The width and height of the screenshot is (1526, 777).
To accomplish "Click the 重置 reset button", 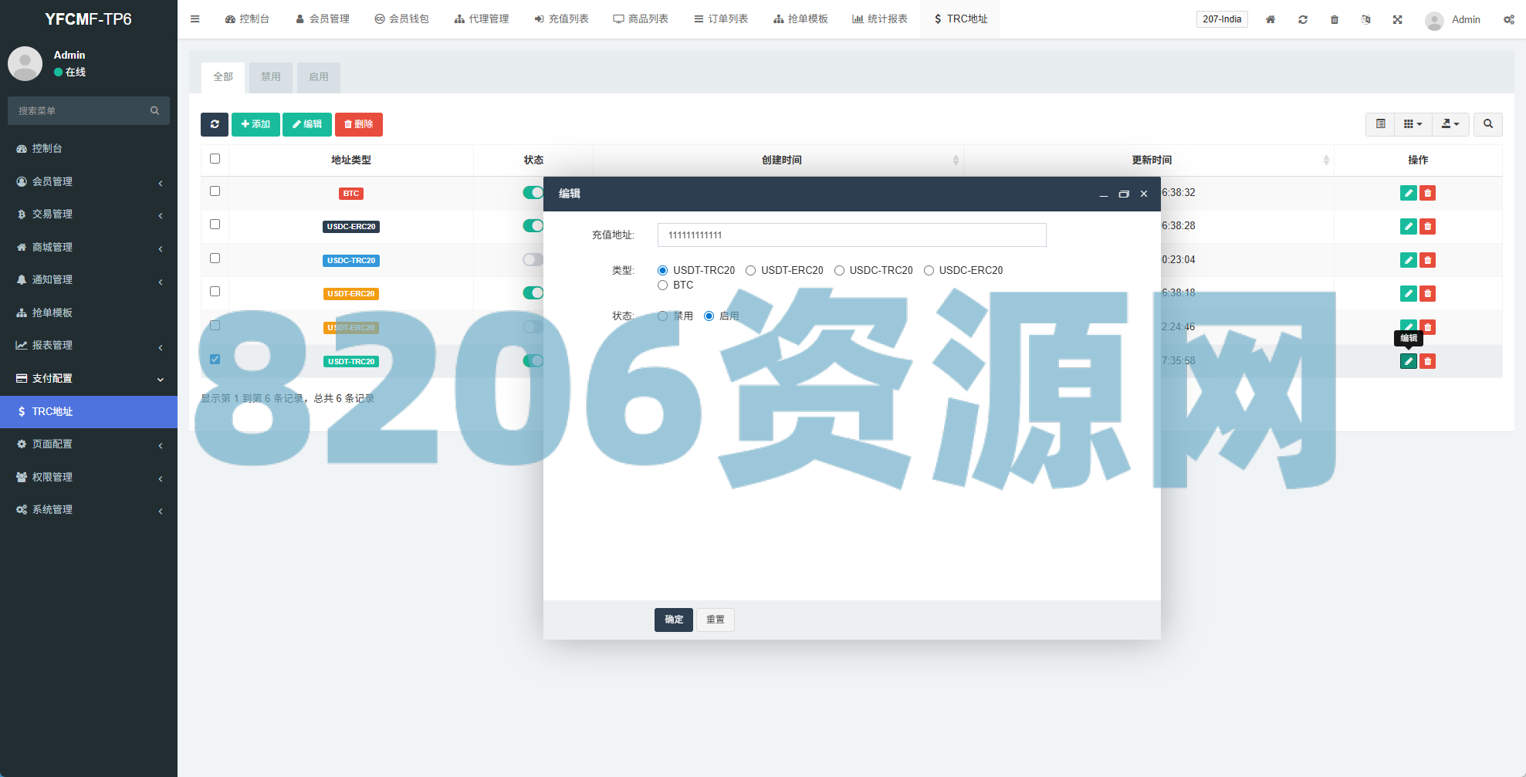I will point(715,620).
